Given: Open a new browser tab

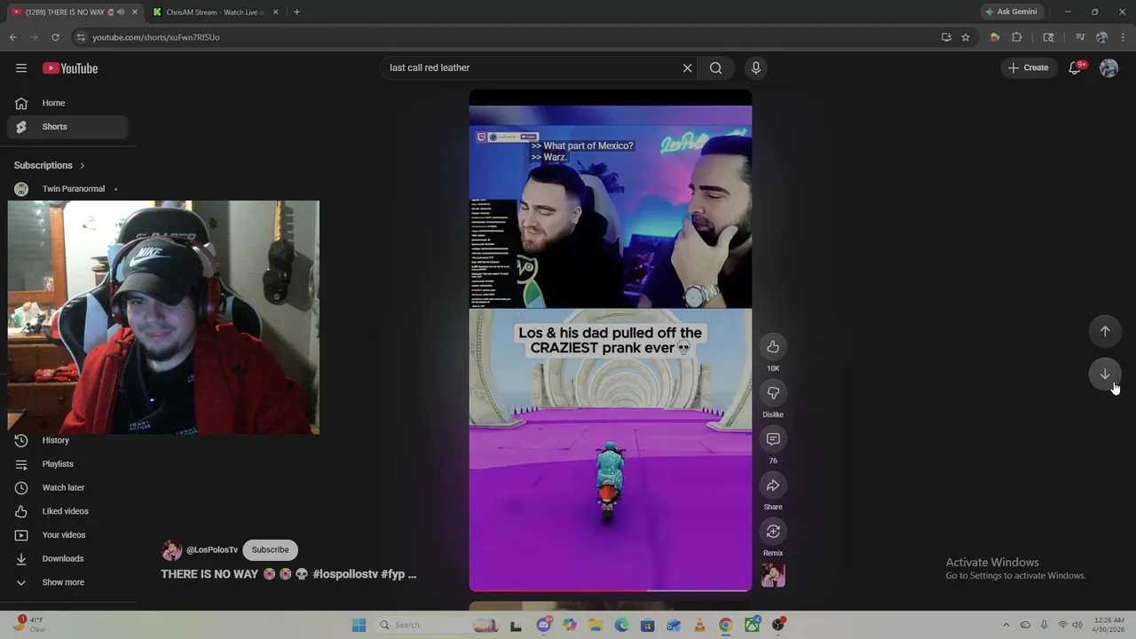Looking at the screenshot, I should tap(296, 12).
